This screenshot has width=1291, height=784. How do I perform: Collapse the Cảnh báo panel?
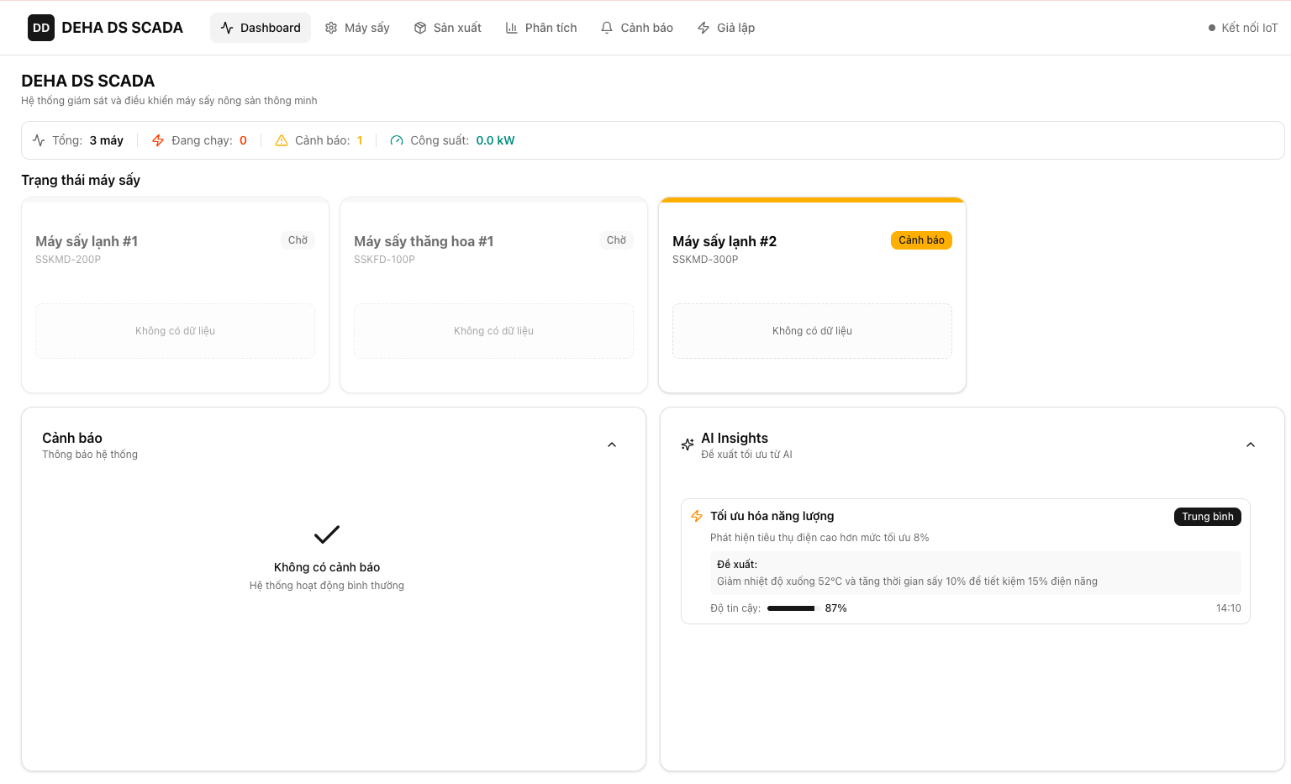pyautogui.click(x=612, y=445)
